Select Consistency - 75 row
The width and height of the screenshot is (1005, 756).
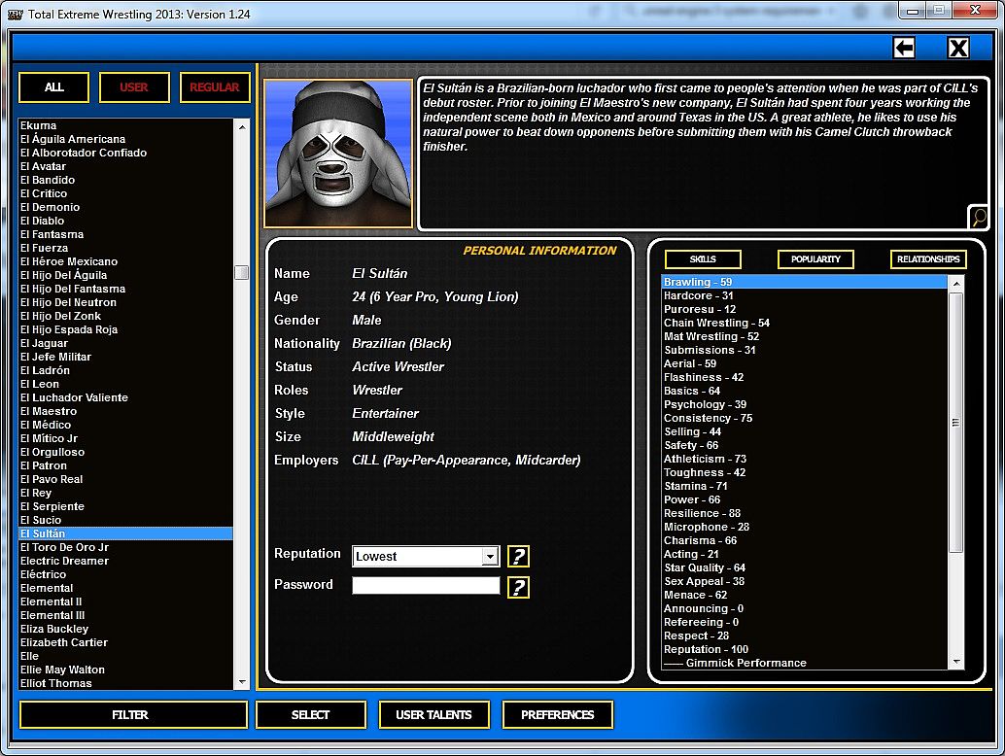pos(805,418)
